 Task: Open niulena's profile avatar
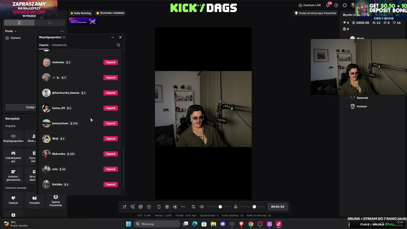[46, 62]
